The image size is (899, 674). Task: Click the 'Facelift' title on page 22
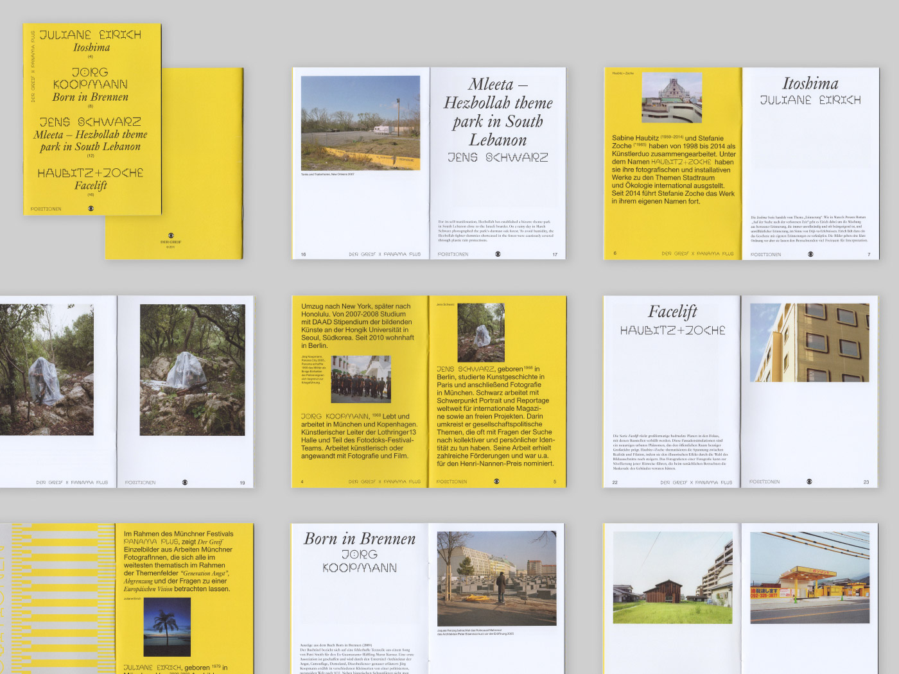(672, 312)
